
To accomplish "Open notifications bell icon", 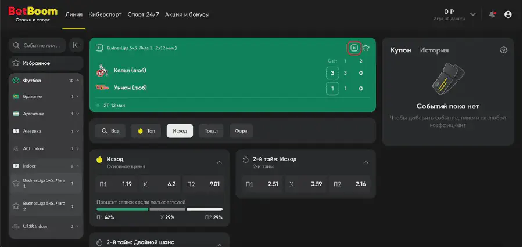I will tap(492, 14).
